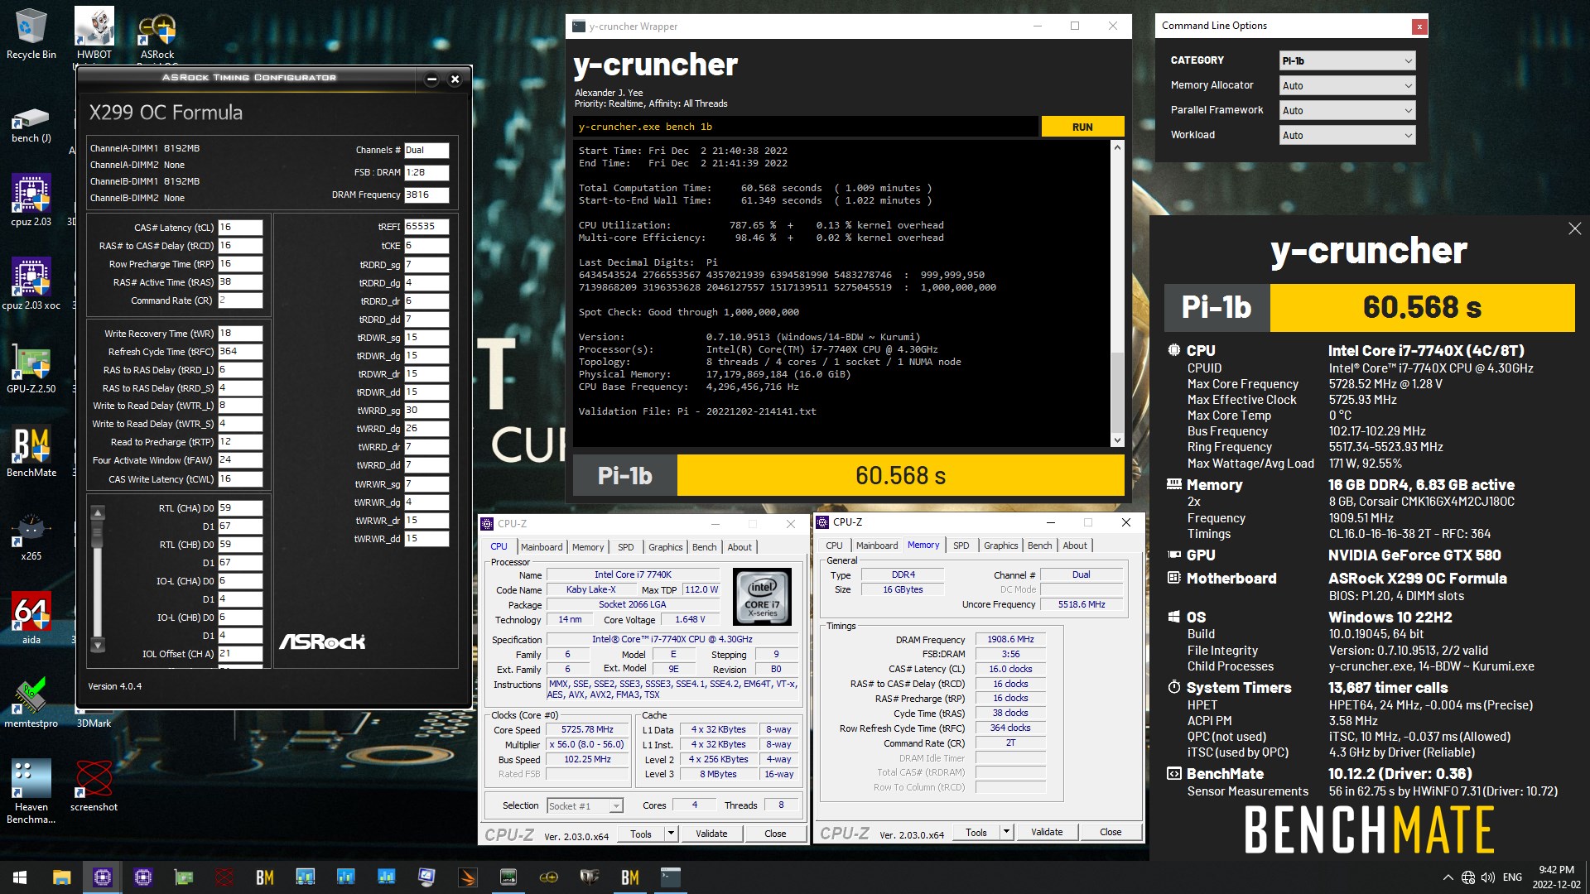Open File Explorer from taskbar

pyautogui.click(x=61, y=877)
